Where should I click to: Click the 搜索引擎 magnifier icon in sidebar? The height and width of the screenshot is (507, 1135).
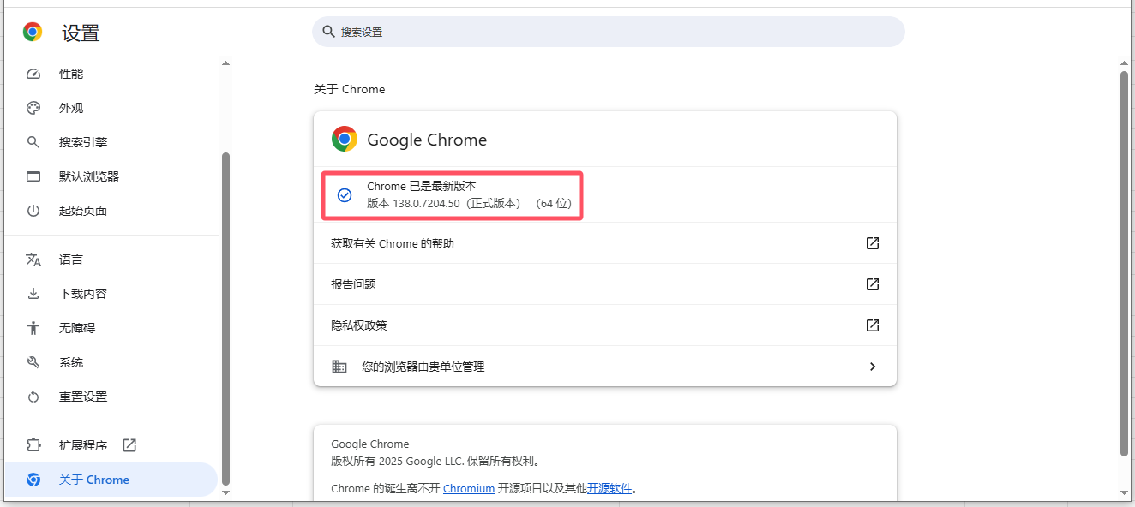tap(33, 142)
